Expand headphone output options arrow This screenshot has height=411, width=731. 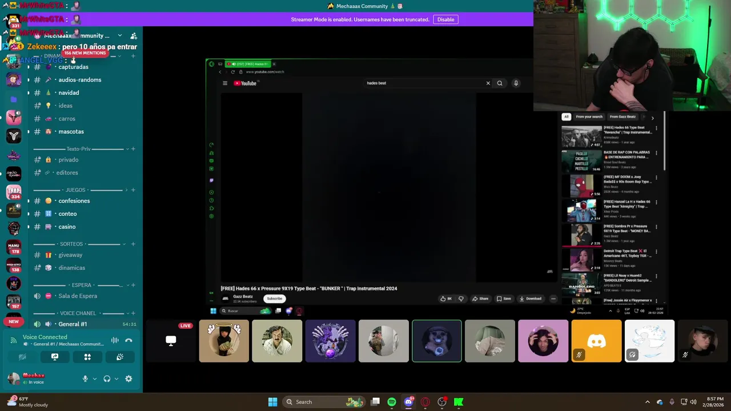[x=117, y=378]
